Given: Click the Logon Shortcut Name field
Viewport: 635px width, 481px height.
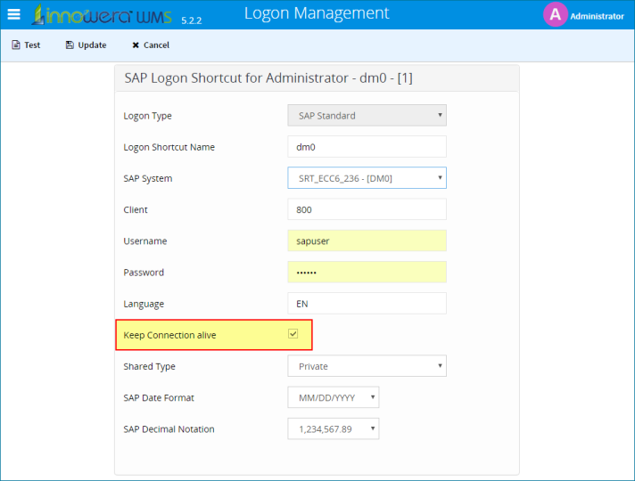Looking at the screenshot, I should coord(367,146).
